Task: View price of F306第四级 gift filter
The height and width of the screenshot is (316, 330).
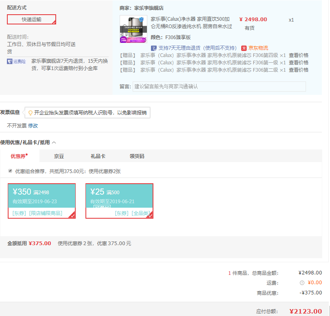Action: point(298,55)
